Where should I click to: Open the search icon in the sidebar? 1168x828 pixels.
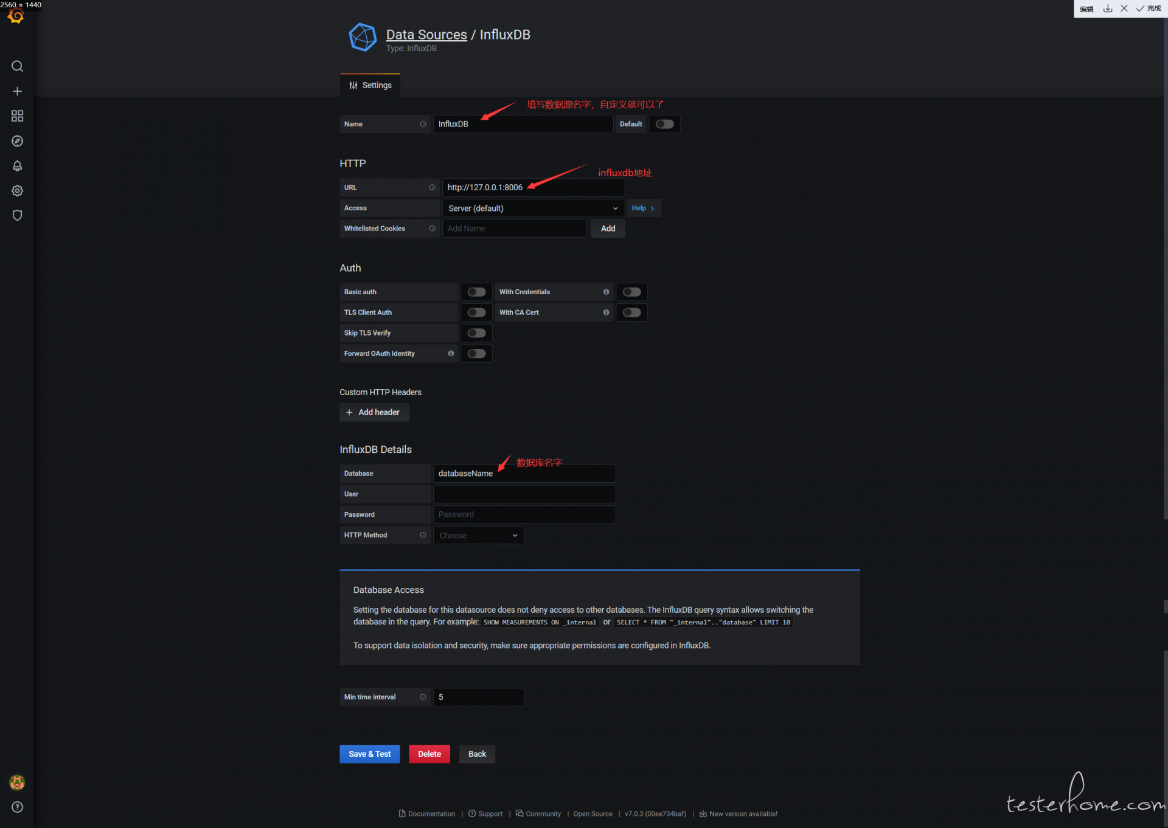coord(17,66)
